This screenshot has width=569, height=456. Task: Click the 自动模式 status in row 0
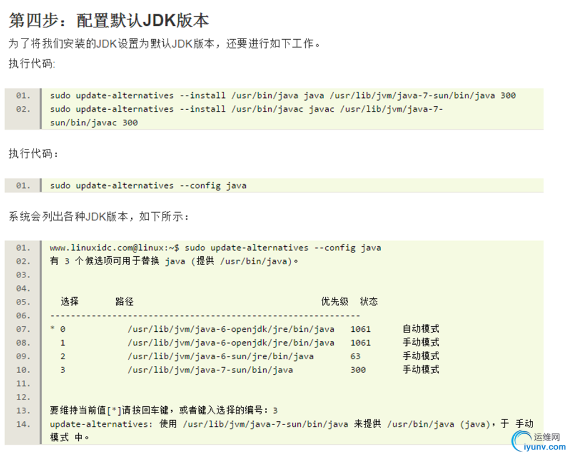421,329
